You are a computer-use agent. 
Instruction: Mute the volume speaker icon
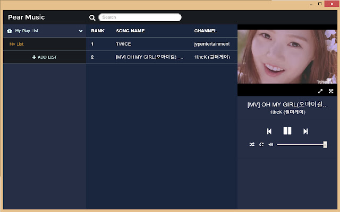(270, 144)
